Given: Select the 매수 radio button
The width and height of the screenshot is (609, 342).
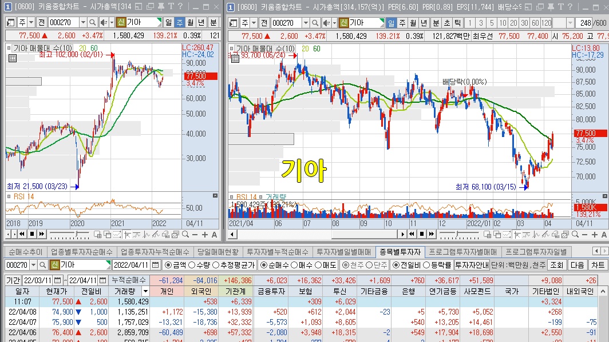Looking at the screenshot, I should click(294, 265).
